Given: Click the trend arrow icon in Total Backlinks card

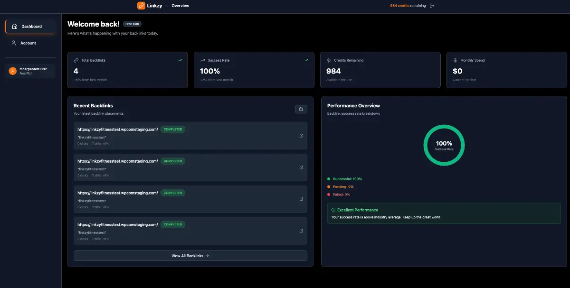Looking at the screenshot, I should 180,60.
